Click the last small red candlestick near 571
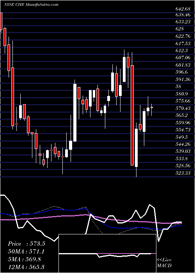 (152, 108)
